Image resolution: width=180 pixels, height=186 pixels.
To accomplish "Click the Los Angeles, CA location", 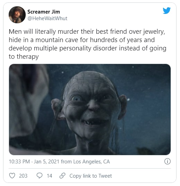I will point(92,162).
